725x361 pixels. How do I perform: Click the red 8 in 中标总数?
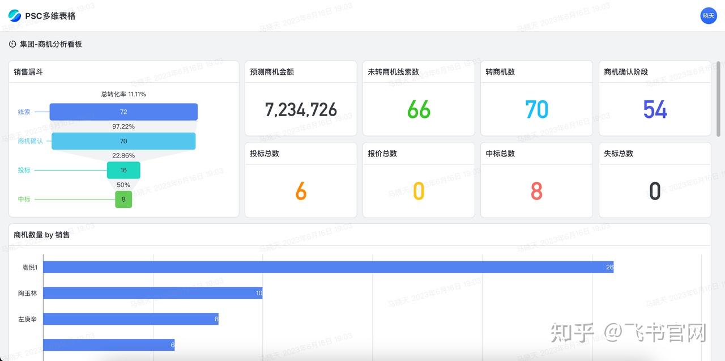[x=536, y=192]
